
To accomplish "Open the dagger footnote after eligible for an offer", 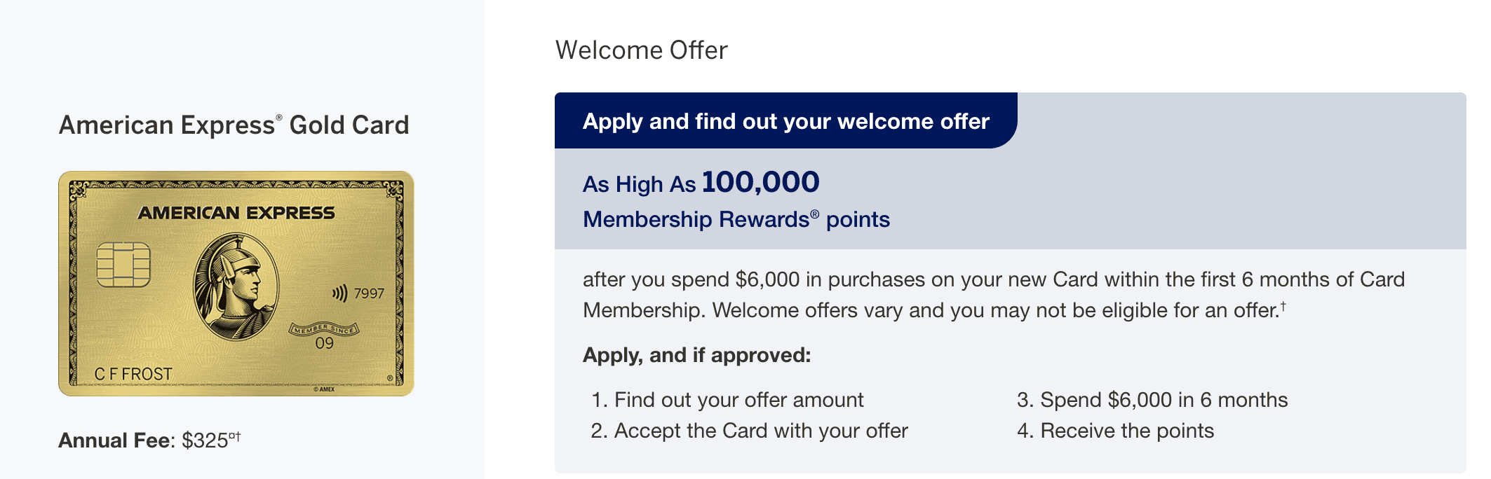I will pos(1283,305).
